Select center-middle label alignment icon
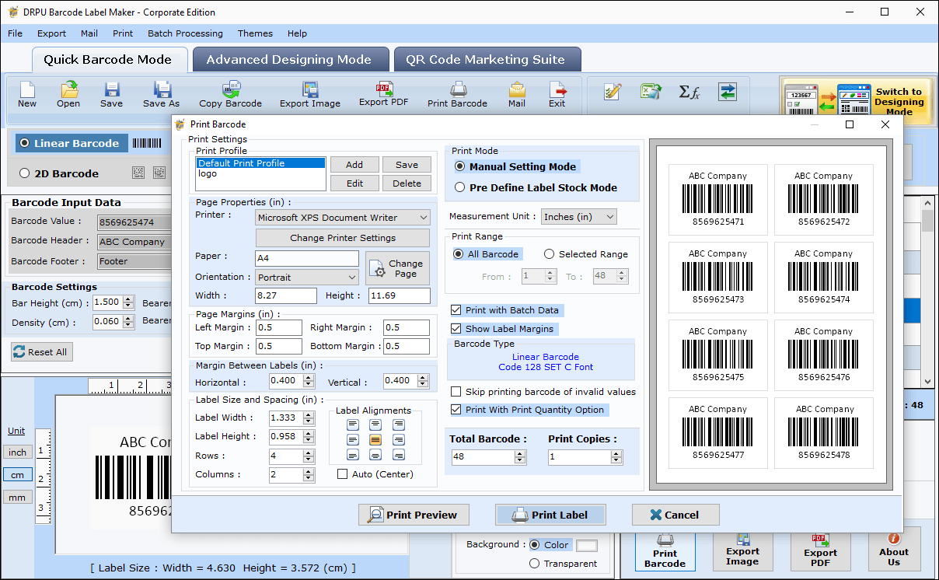 pyautogui.click(x=375, y=439)
